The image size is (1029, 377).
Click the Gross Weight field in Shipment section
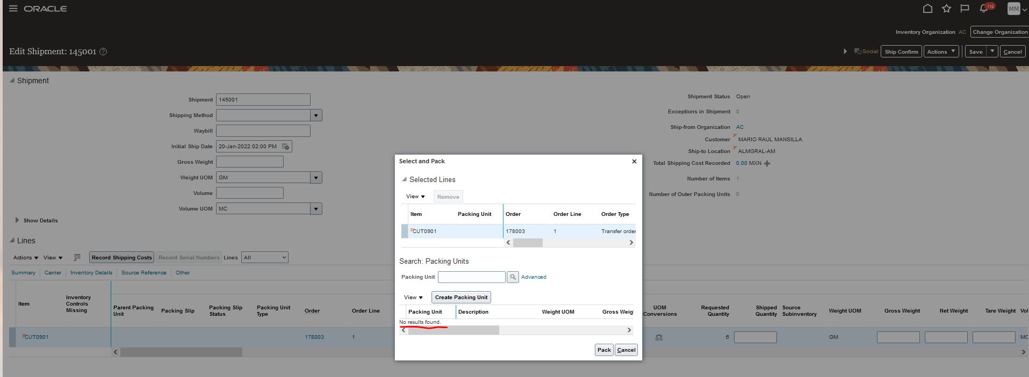249,162
